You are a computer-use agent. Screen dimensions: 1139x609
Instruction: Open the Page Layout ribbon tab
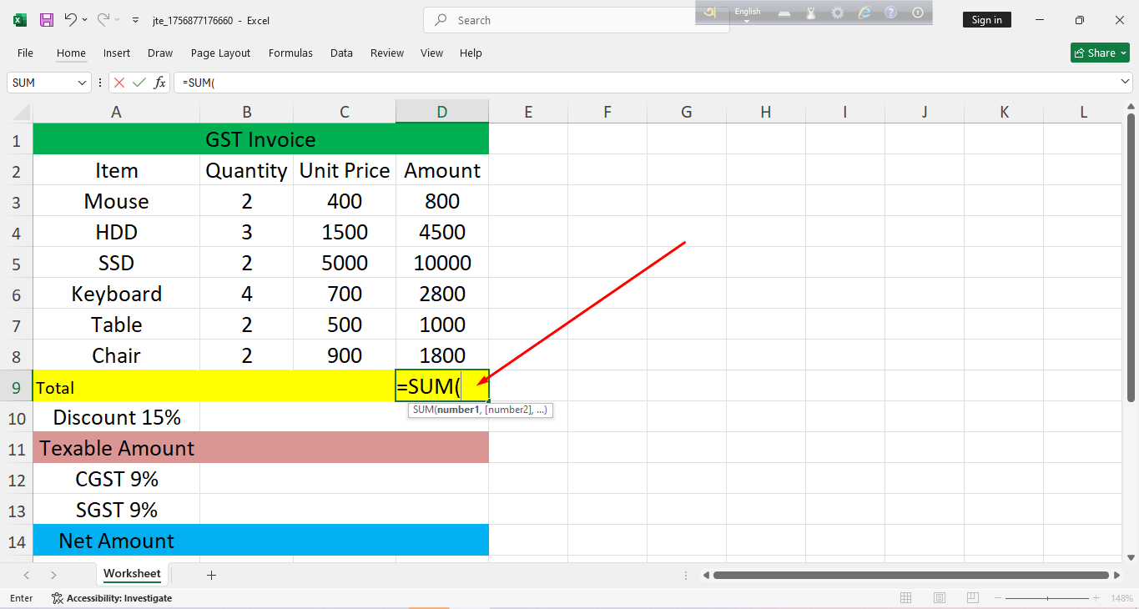point(220,53)
